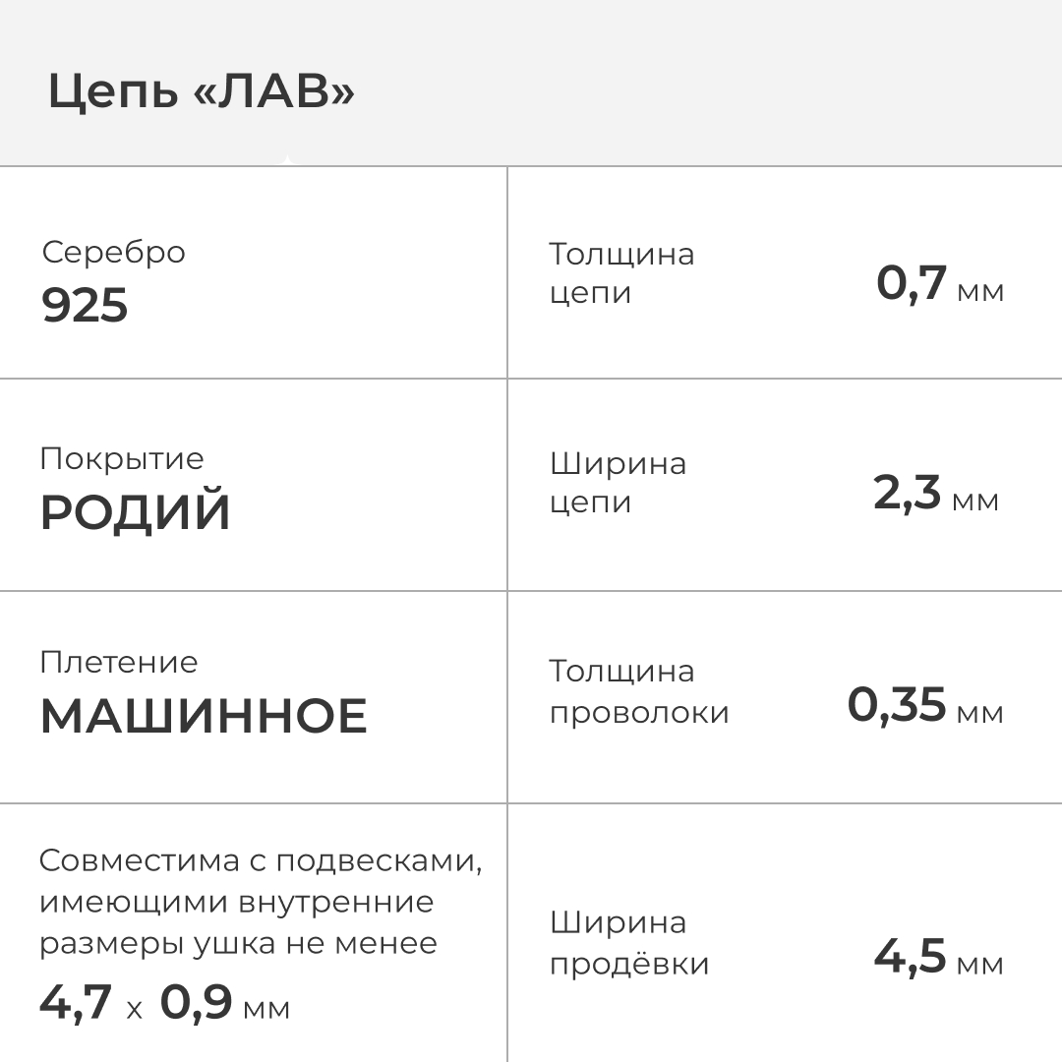The height and width of the screenshot is (1062, 1062).
Task: Select the Покрытие label
Action: [x=122, y=458]
